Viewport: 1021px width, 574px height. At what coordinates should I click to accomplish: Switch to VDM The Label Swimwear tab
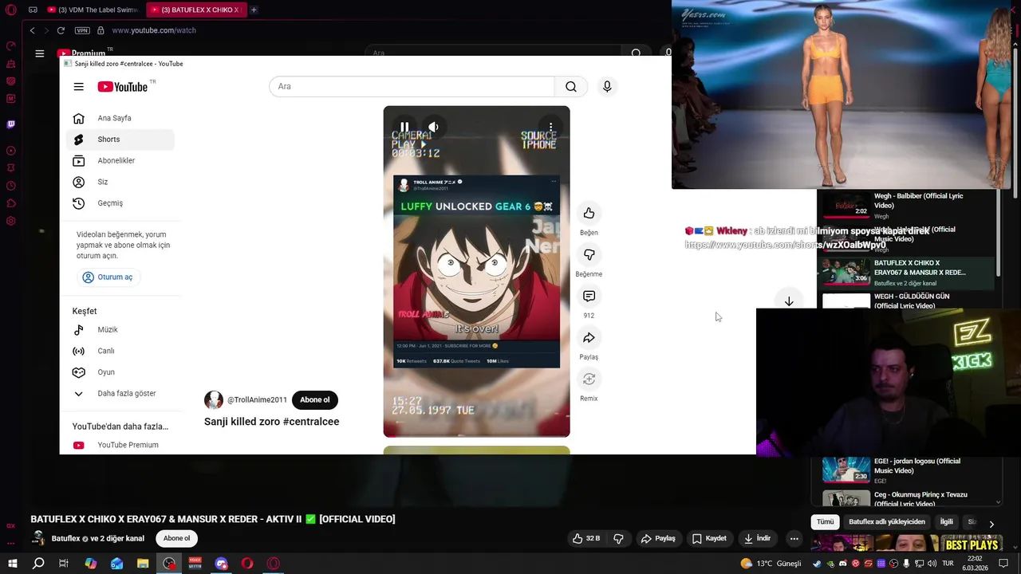click(x=93, y=10)
